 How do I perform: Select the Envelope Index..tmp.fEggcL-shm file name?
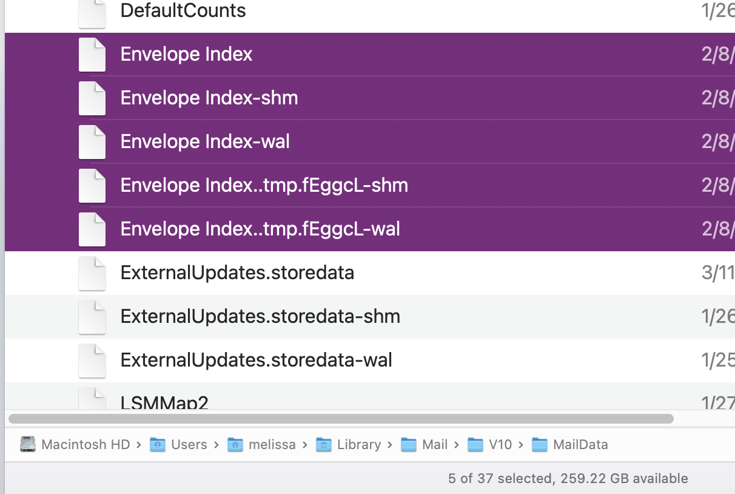(x=264, y=185)
